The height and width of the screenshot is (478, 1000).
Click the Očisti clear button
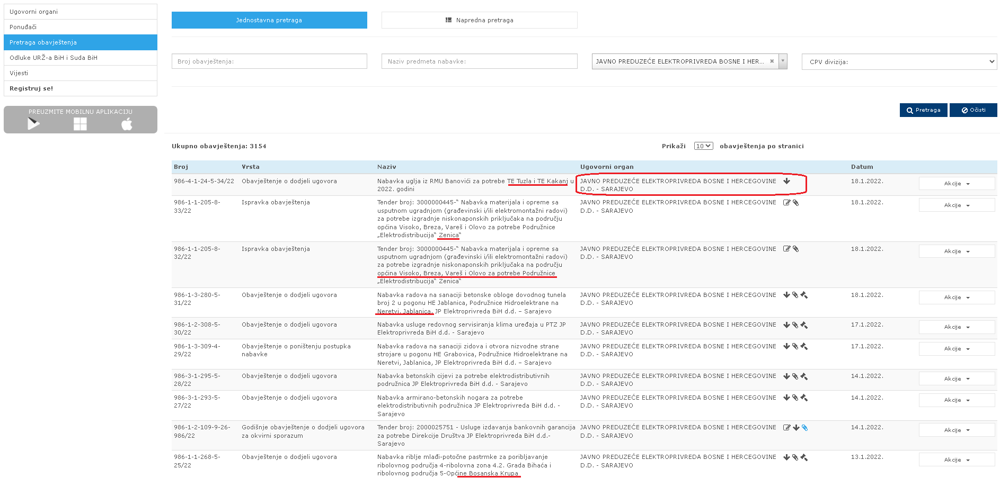pos(974,110)
